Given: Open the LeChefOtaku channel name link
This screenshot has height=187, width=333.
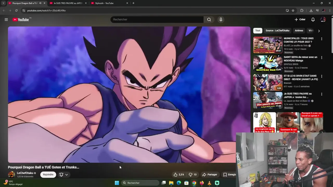Looking at the screenshot, I should pyautogui.click(x=25, y=173).
